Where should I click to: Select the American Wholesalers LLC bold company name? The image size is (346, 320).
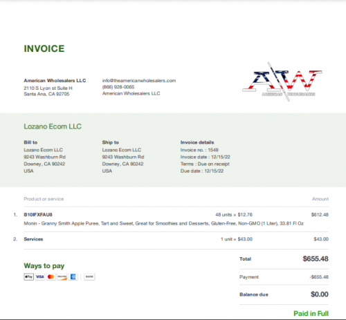pyautogui.click(x=55, y=81)
